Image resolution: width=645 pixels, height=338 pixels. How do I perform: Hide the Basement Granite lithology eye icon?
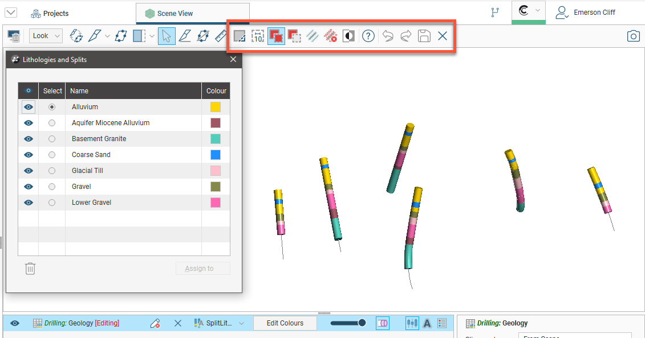click(29, 139)
